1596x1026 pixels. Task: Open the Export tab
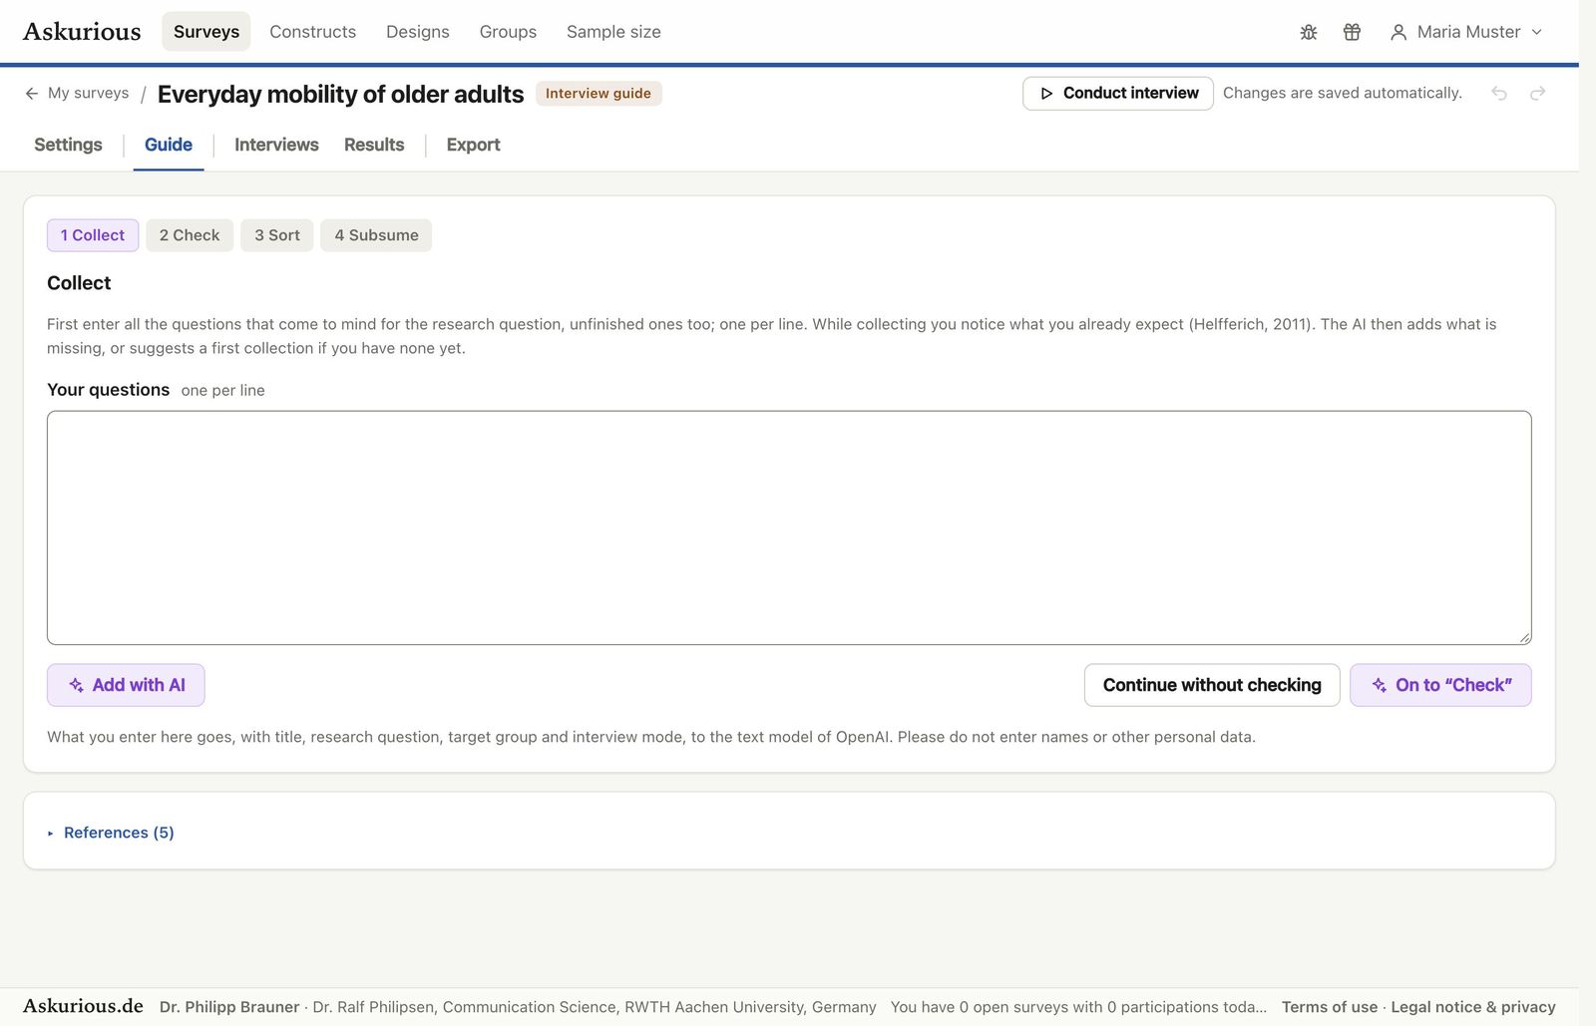click(x=473, y=145)
